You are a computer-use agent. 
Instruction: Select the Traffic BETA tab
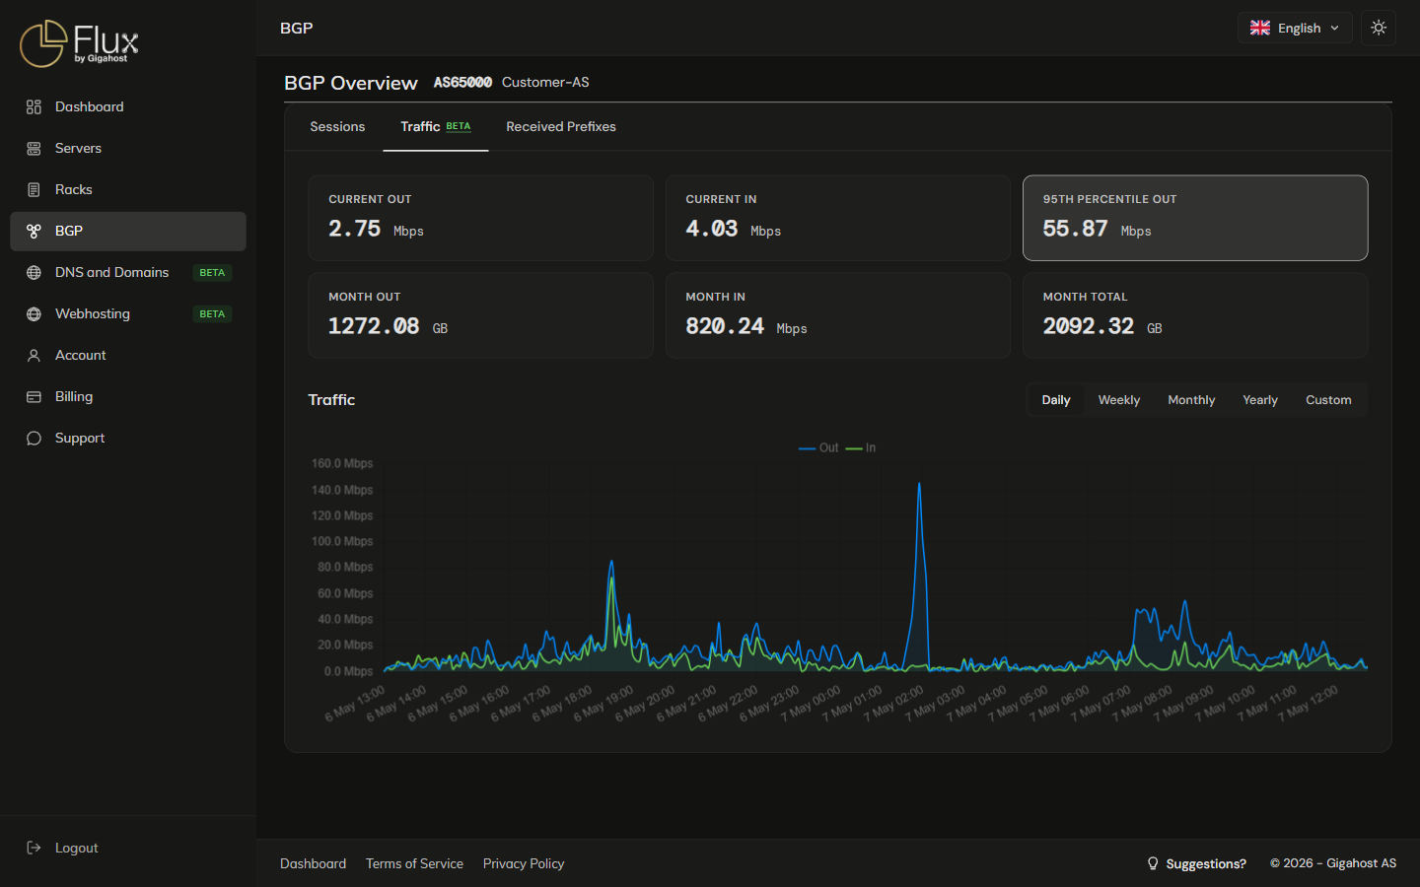pos(436,126)
